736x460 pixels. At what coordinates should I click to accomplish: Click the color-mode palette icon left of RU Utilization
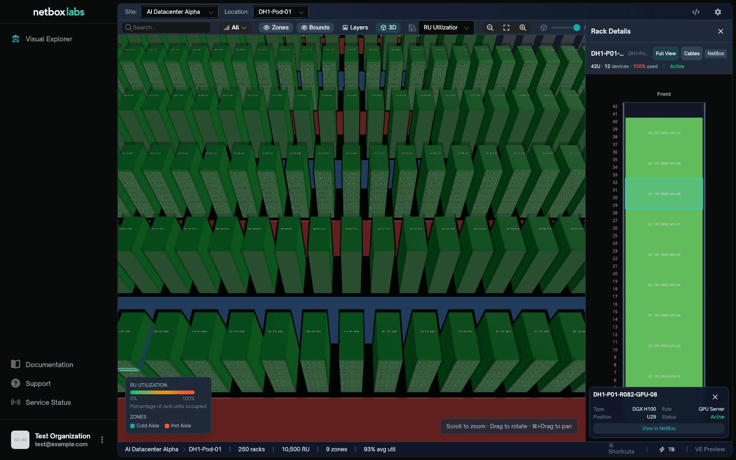[x=412, y=28]
